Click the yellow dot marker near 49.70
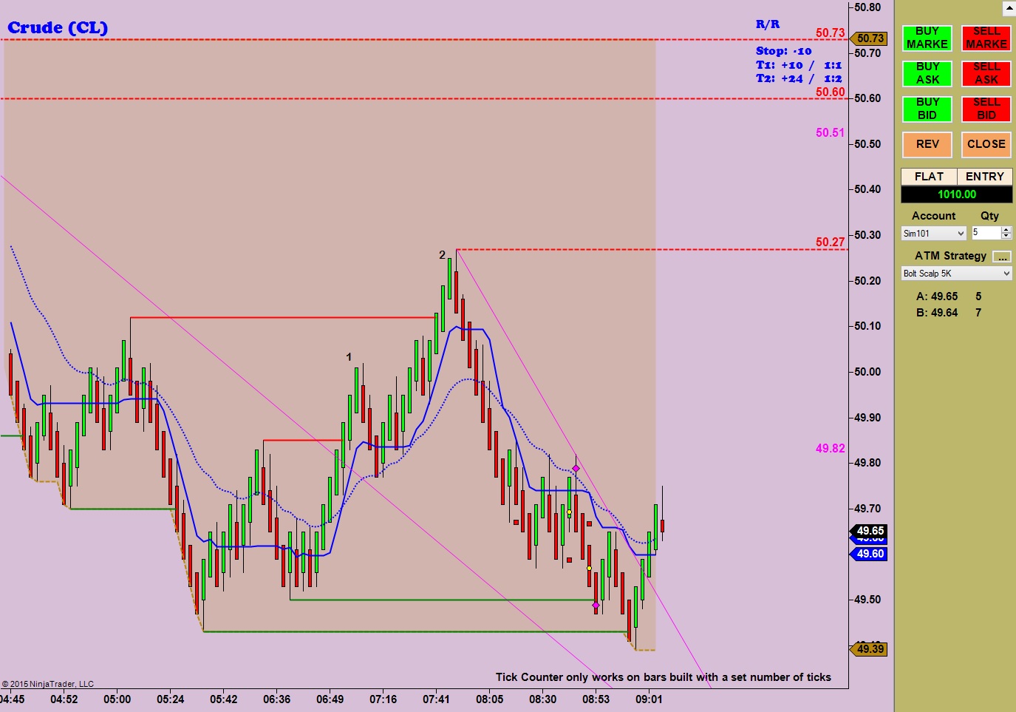The height and width of the screenshot is (712, 1016). coord(569,512)
